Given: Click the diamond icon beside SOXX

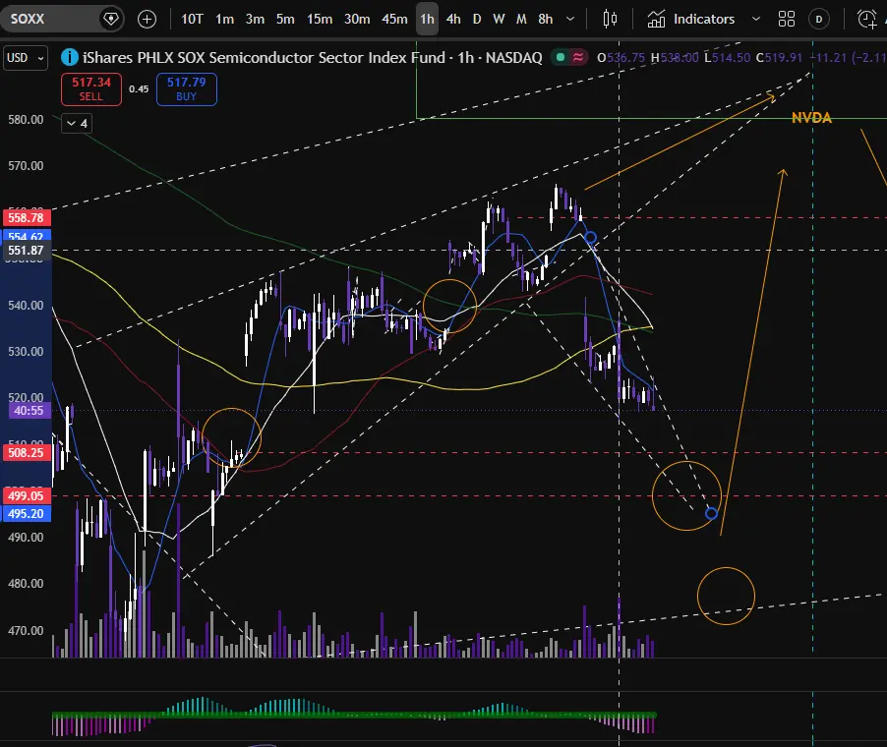Looking at the screenshot, I should (111, 20).
